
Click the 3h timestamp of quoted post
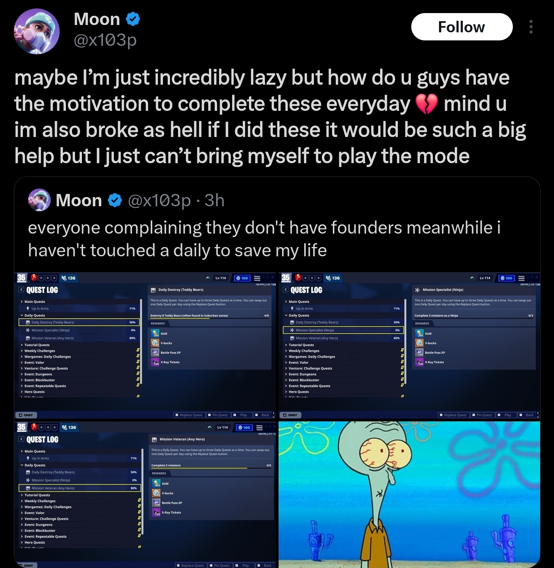tap(214, 200)
